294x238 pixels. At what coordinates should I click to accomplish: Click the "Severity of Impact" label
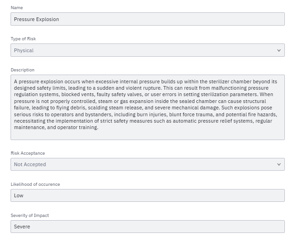[30, 216]
